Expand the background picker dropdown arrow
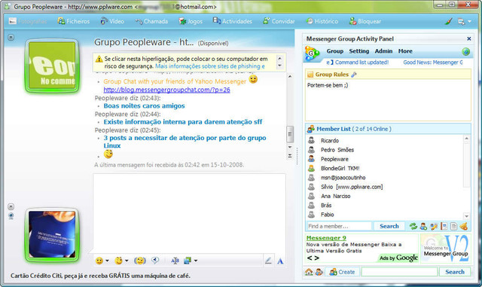The width and height of the screenshot is (482, 287). (x=196, y=261)
